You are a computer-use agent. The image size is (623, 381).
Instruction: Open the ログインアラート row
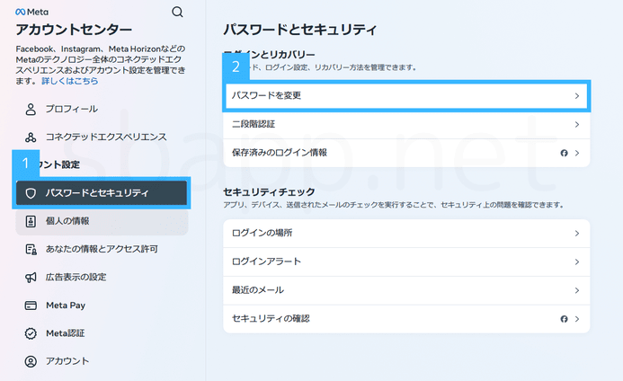tap(406, 261)
